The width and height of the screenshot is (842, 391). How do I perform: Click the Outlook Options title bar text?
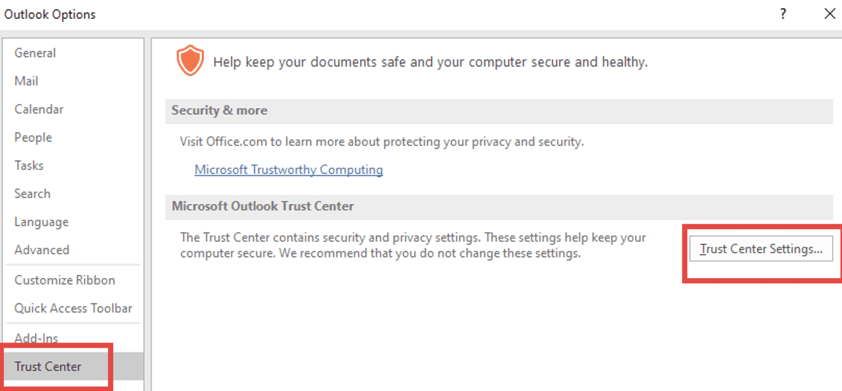(50, 14)
